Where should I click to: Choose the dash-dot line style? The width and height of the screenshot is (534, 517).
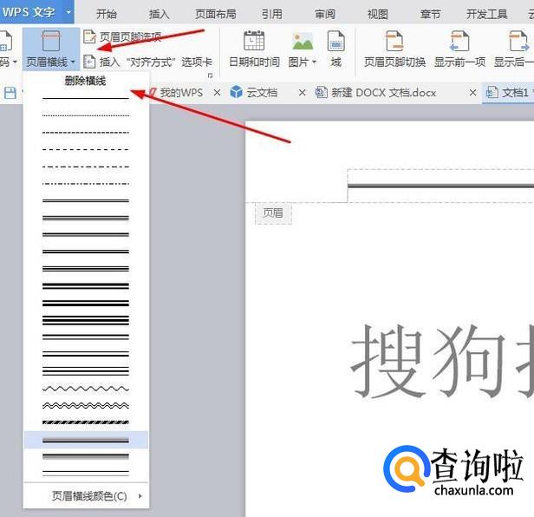tap(86, 167)
